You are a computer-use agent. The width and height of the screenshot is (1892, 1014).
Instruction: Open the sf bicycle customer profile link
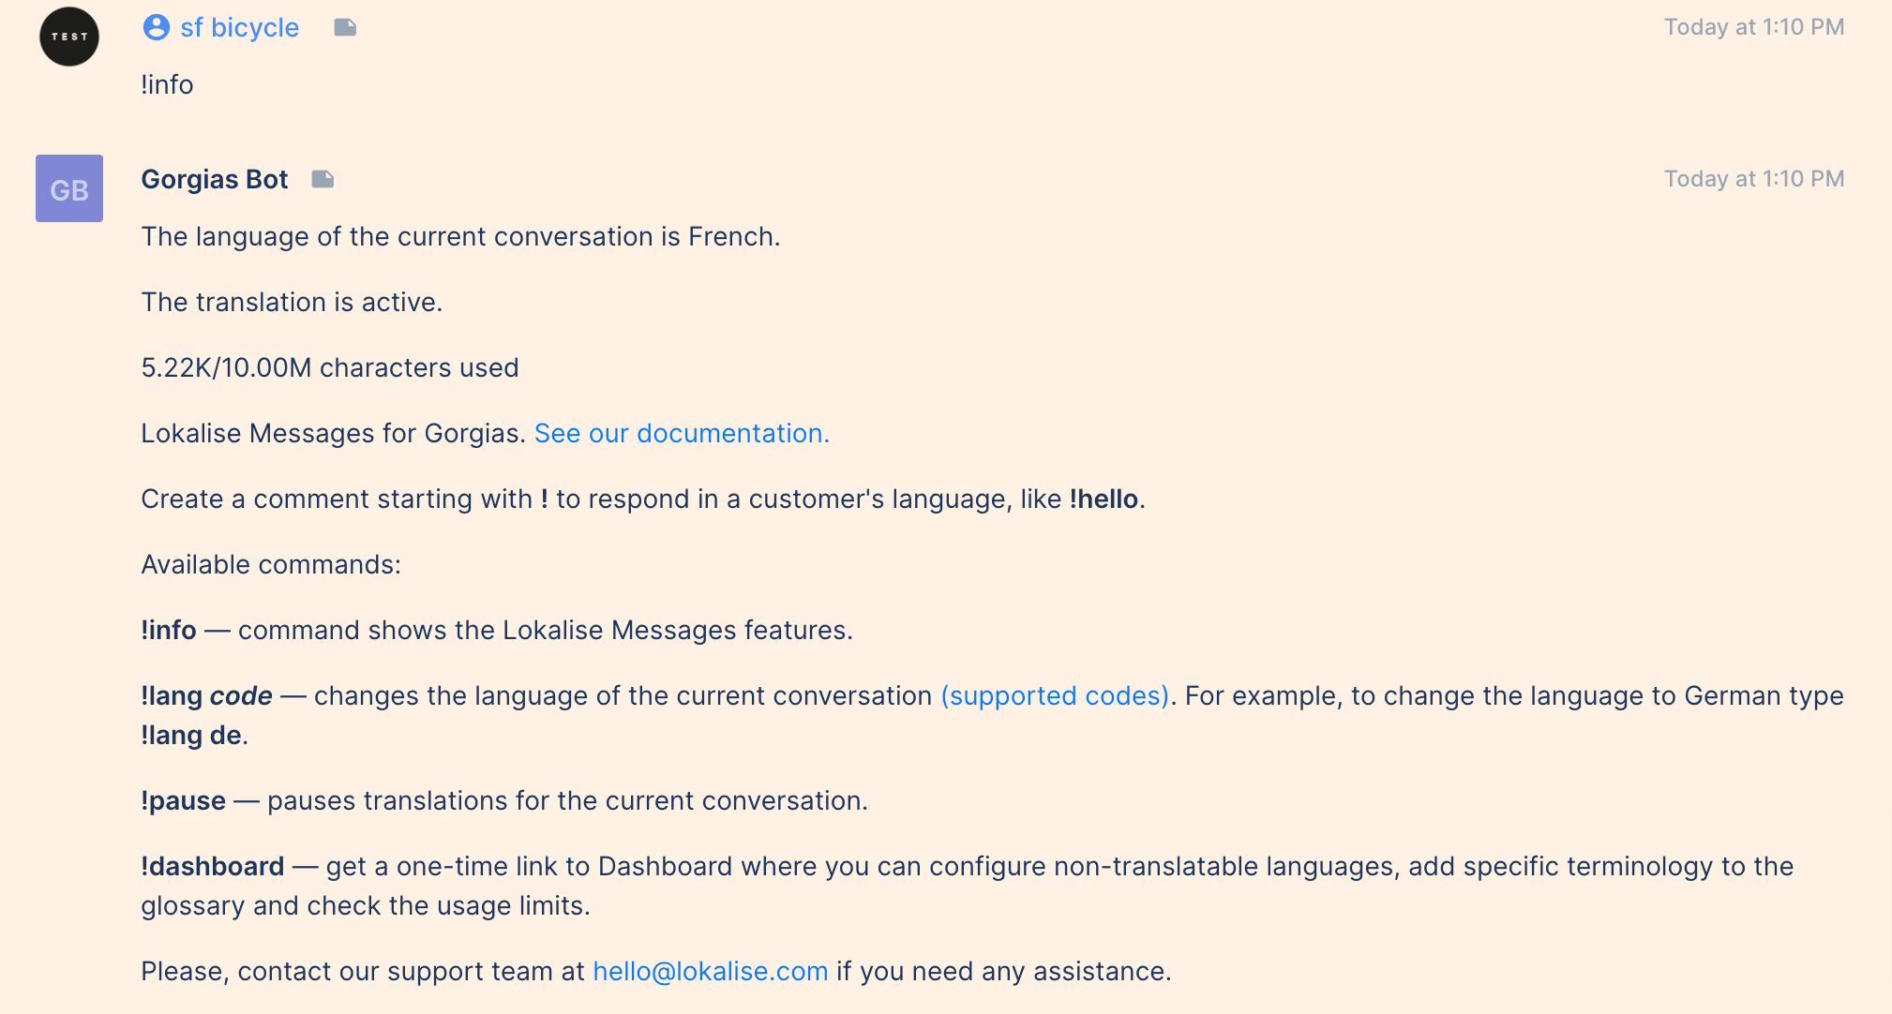tap(239, 27)
